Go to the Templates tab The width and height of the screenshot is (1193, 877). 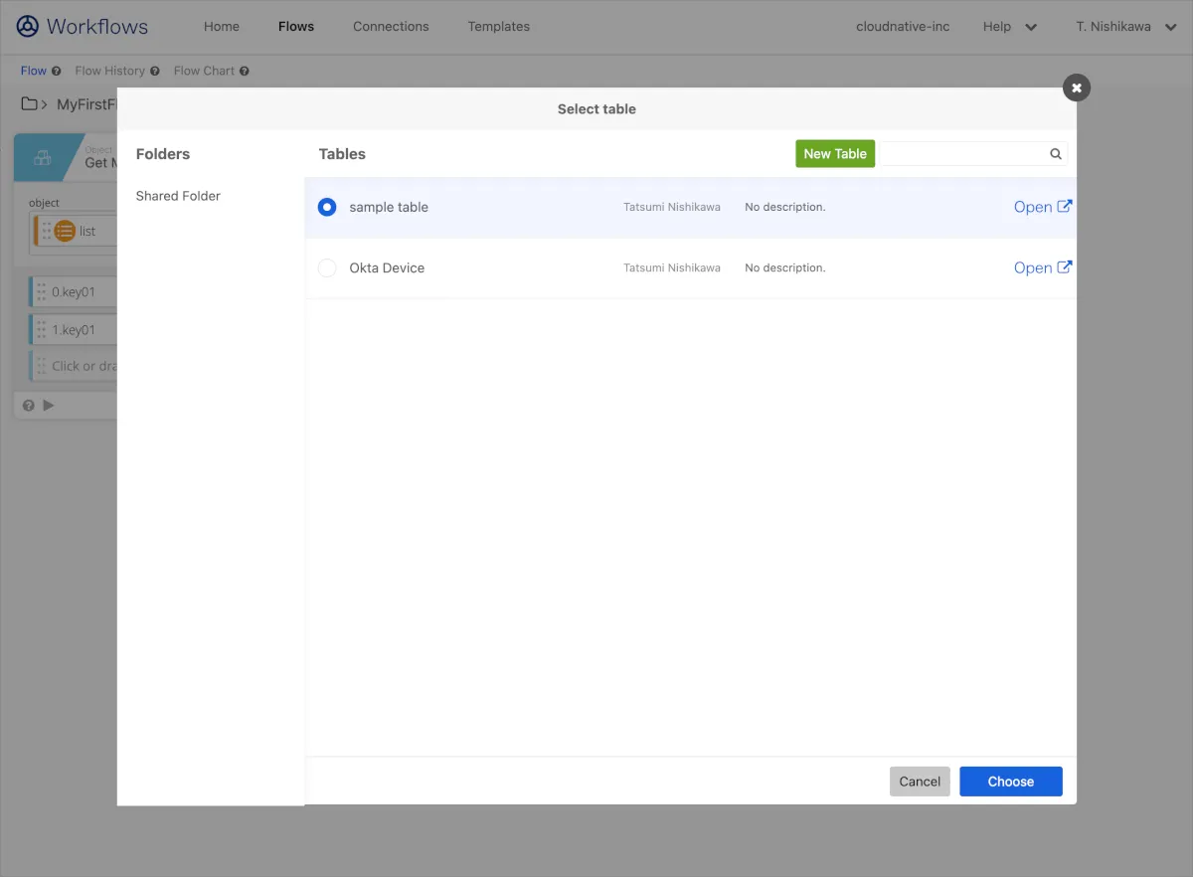(498, 27)
